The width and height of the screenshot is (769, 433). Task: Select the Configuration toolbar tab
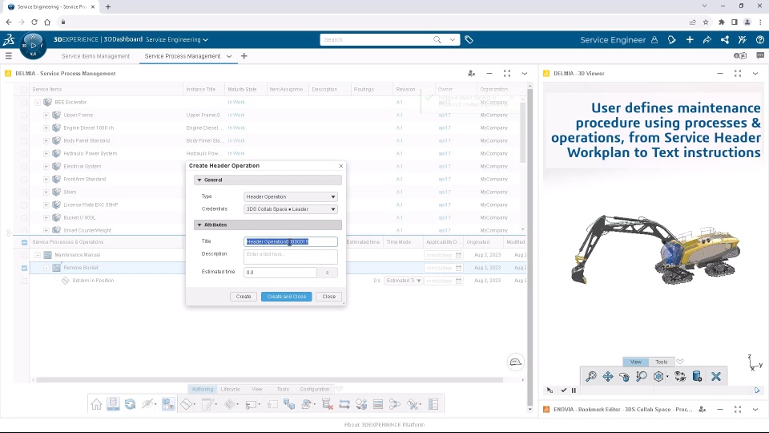click(x=315, y=390)
